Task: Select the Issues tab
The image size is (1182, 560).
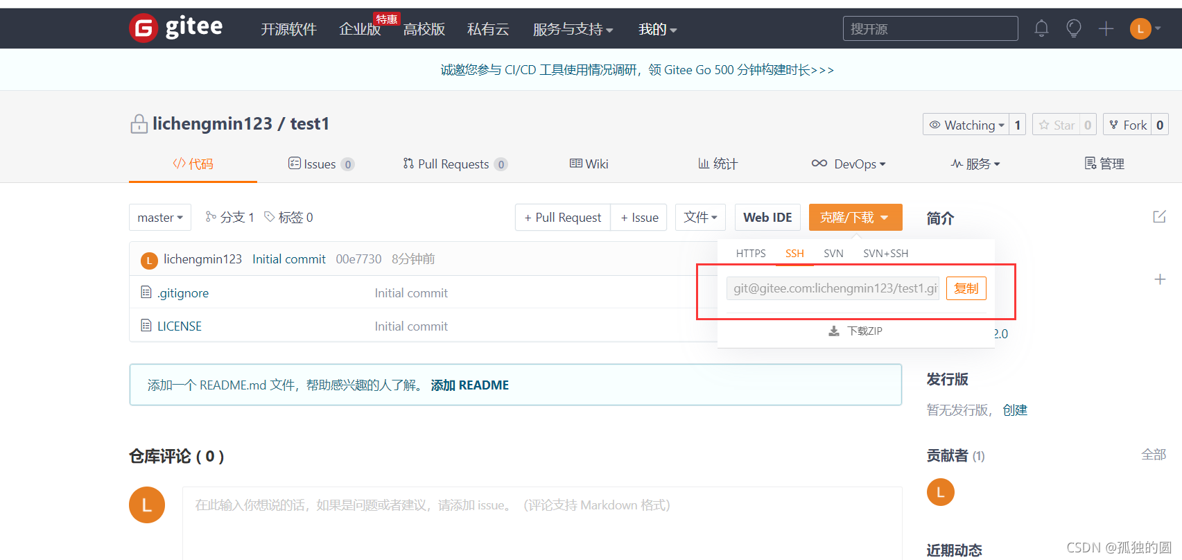Action: 321,164
